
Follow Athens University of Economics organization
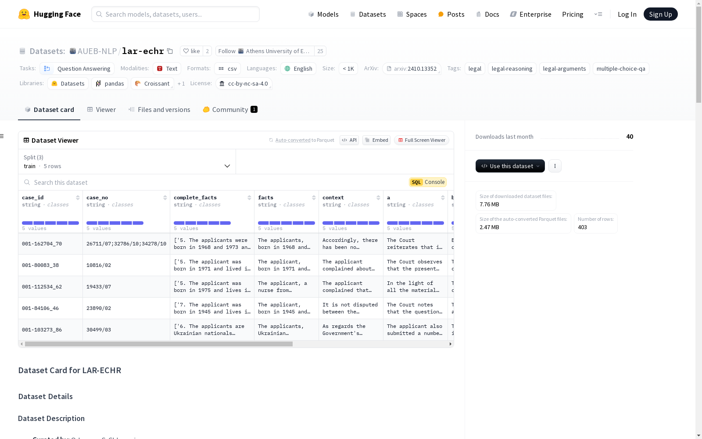tap(265, 51)
